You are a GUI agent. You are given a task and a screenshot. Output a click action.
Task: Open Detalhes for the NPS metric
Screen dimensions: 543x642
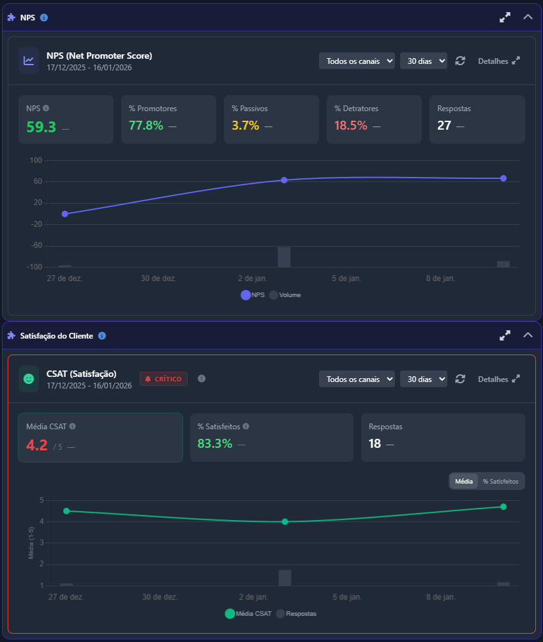click(x=497, y=61)
